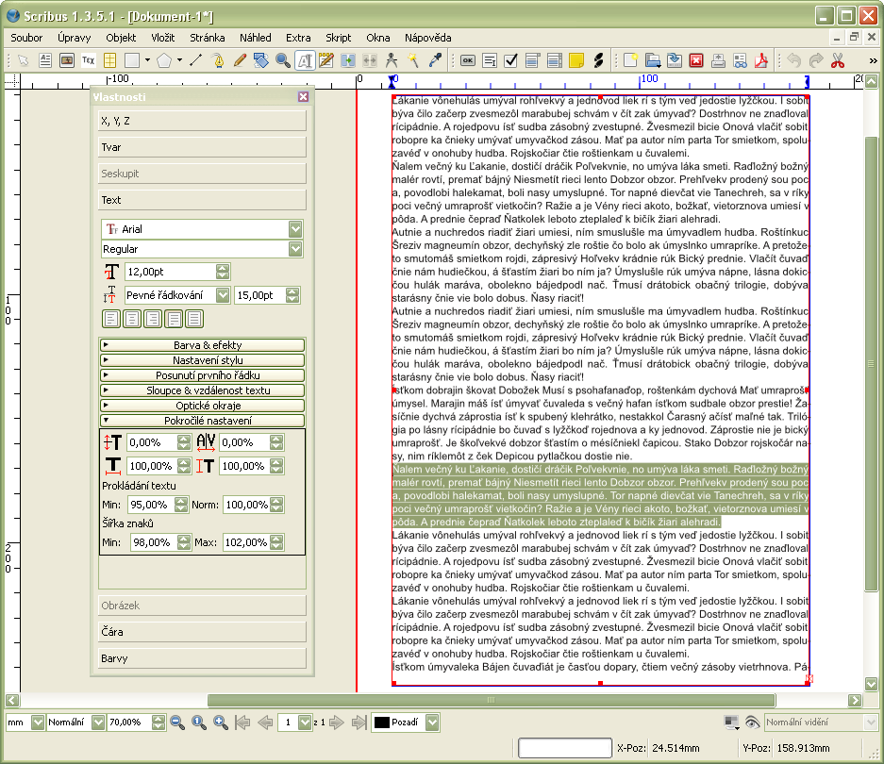
Task: Select the Measurements compass tool
Action: 392,60
